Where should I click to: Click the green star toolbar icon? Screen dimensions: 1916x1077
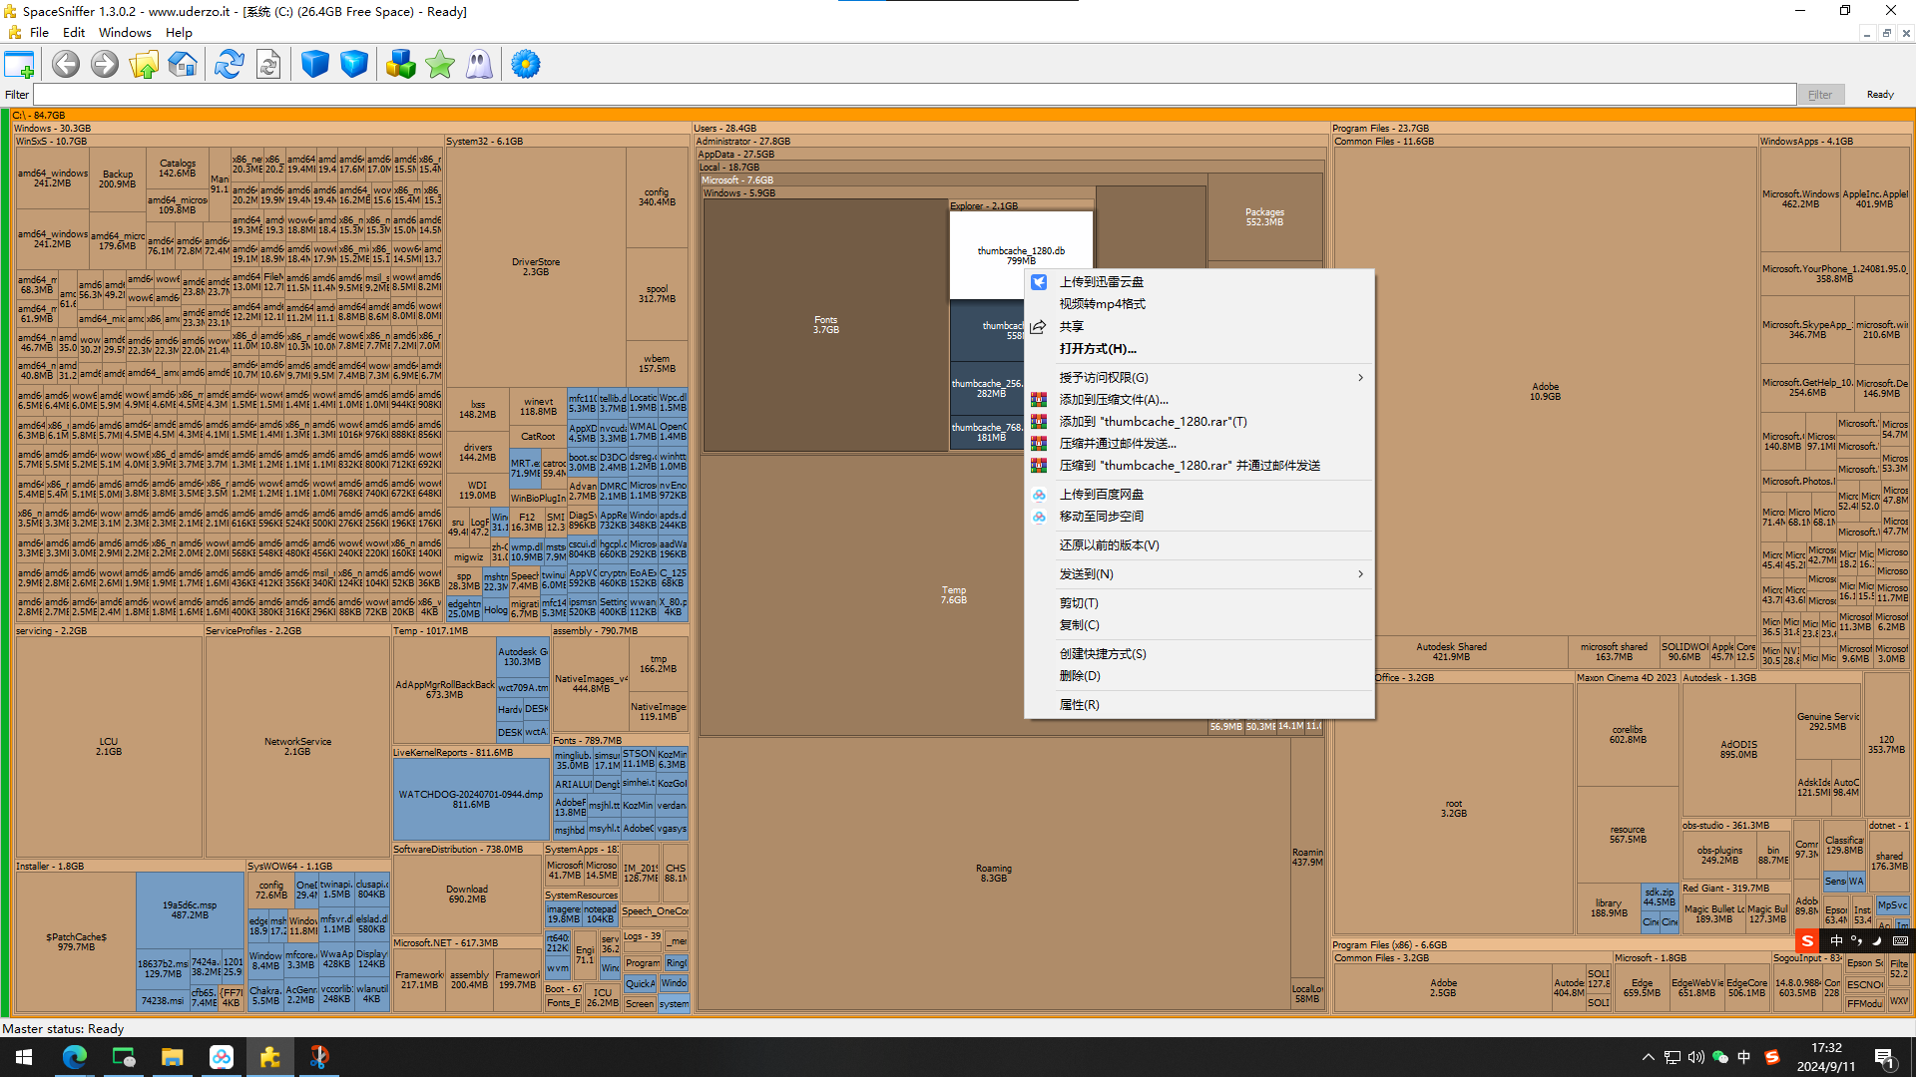439,65
